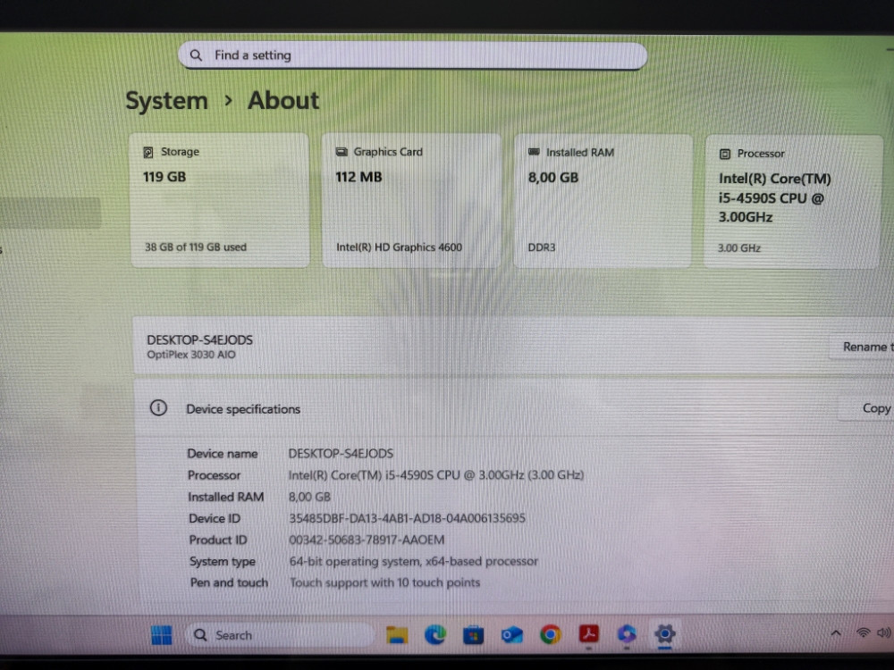
Task: Launch Microsoft Edge from taskbar
Action: coord(435,634)
